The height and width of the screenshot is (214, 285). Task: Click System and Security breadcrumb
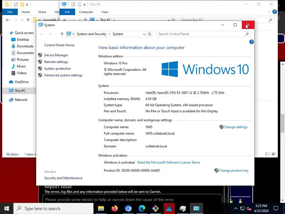pyautogui.click(x=91, y=34)
